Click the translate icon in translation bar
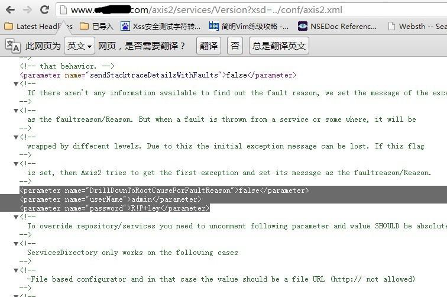The height and width of the screenshot is (297, 447). click(13, 46)
